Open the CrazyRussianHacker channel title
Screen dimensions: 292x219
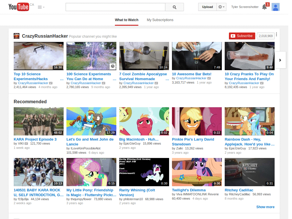coord(45,36)
